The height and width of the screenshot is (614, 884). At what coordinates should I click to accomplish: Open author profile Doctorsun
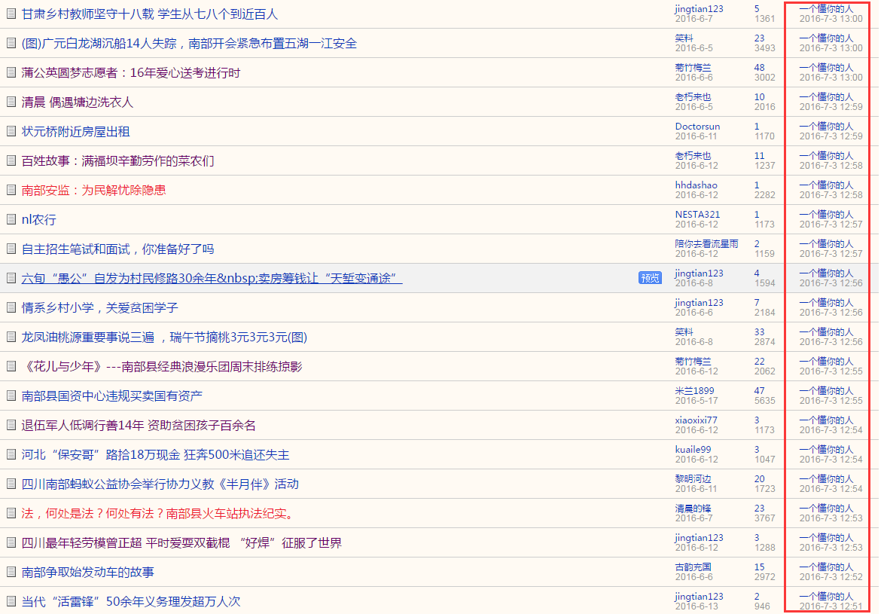coord(697,127)
